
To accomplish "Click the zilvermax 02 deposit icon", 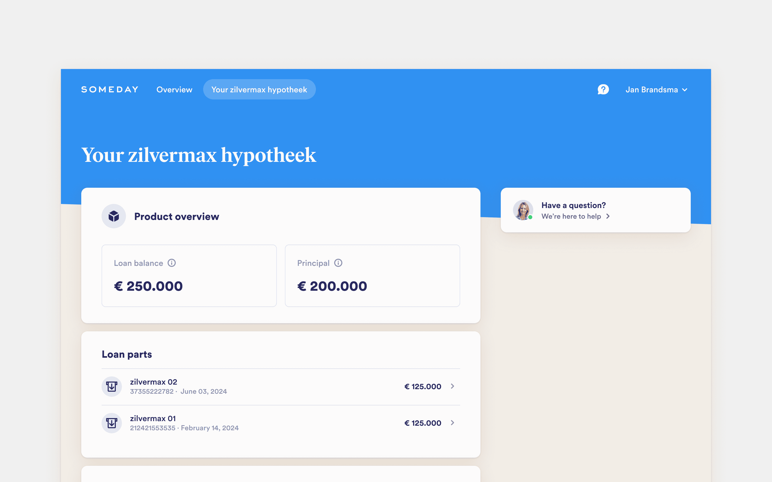I will click(112, 386).
